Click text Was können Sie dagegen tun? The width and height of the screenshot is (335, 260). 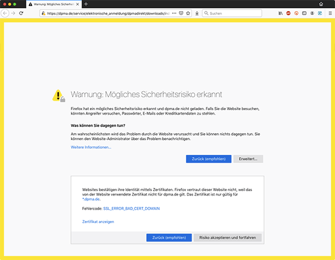tap(98, 126)
